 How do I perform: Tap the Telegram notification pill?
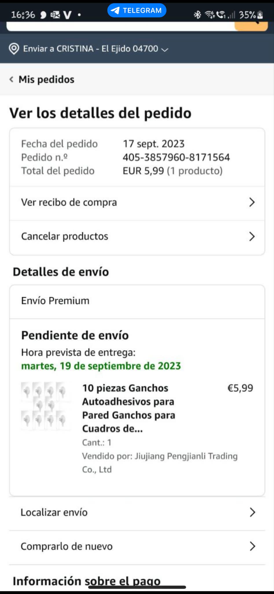pos(137,10)
